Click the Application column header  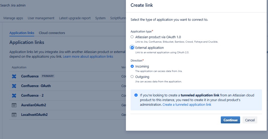tap(19, 67)
